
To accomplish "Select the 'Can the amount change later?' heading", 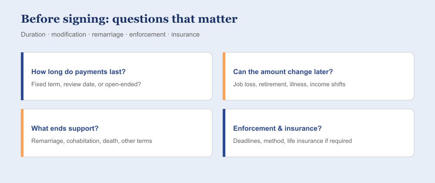I will (283, 72).
